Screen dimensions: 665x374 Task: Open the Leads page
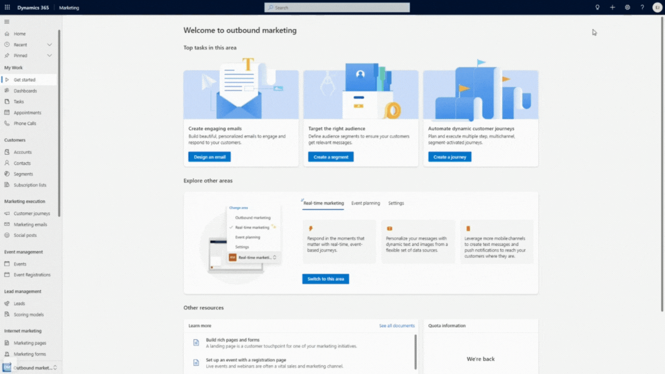[19, 303]
